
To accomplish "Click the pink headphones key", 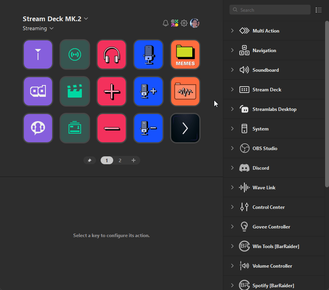I will click(x=112, y=54).
